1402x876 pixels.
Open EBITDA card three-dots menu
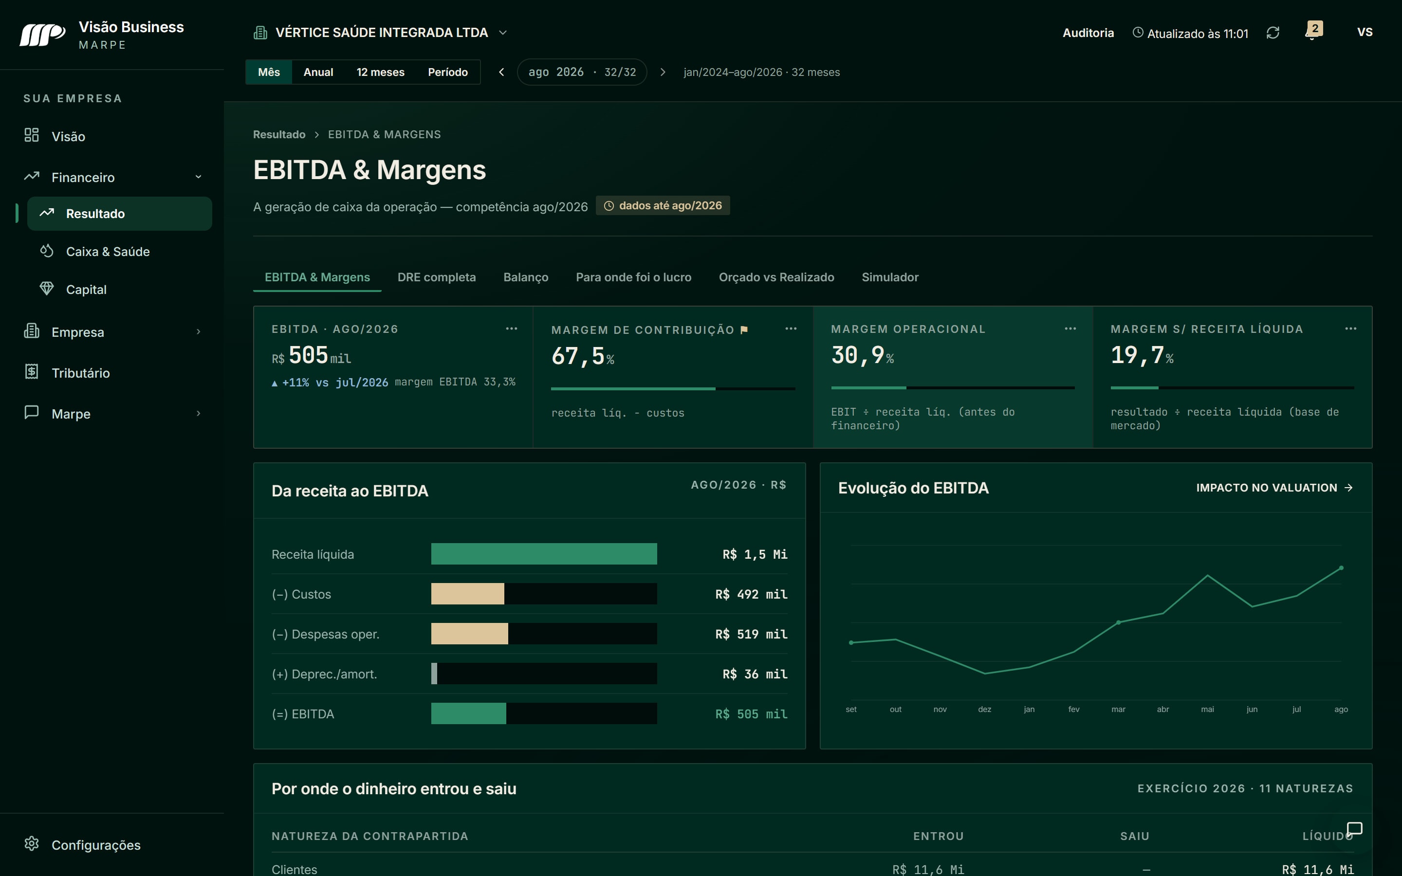[511, 328]
